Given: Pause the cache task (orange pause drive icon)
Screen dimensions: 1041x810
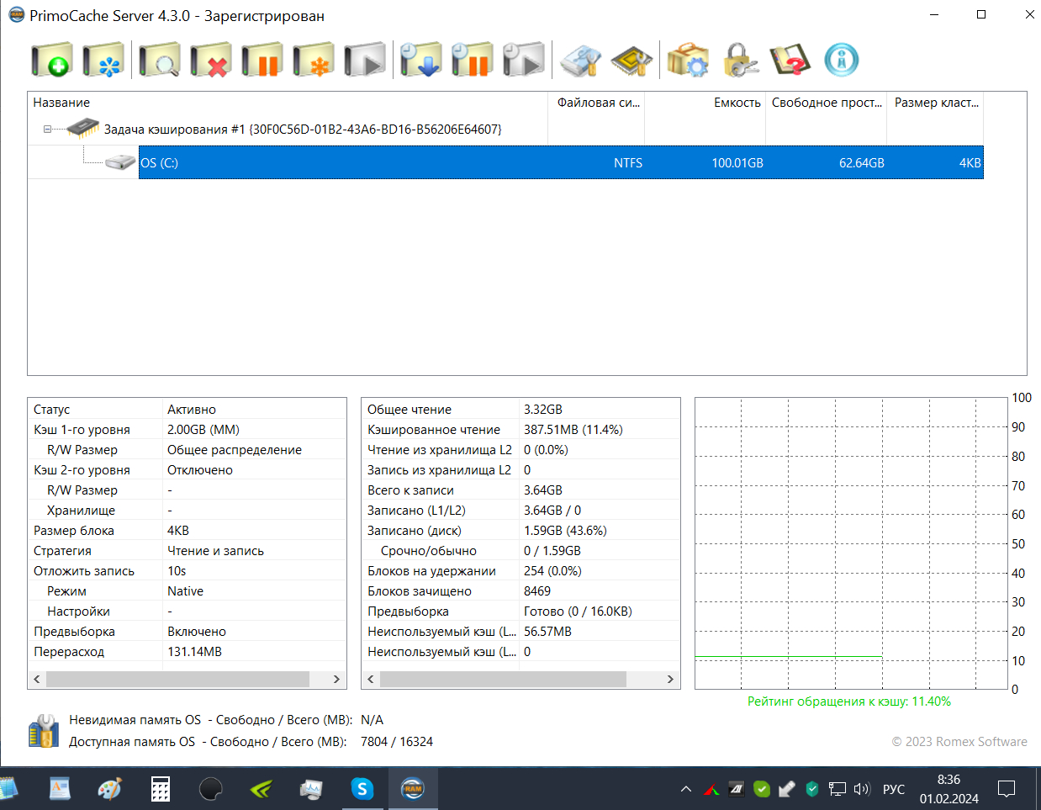Looking at the screenshot, I should (262, 61).
